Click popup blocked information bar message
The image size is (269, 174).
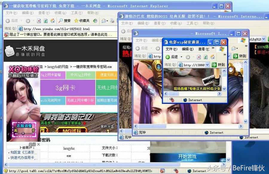61,35
